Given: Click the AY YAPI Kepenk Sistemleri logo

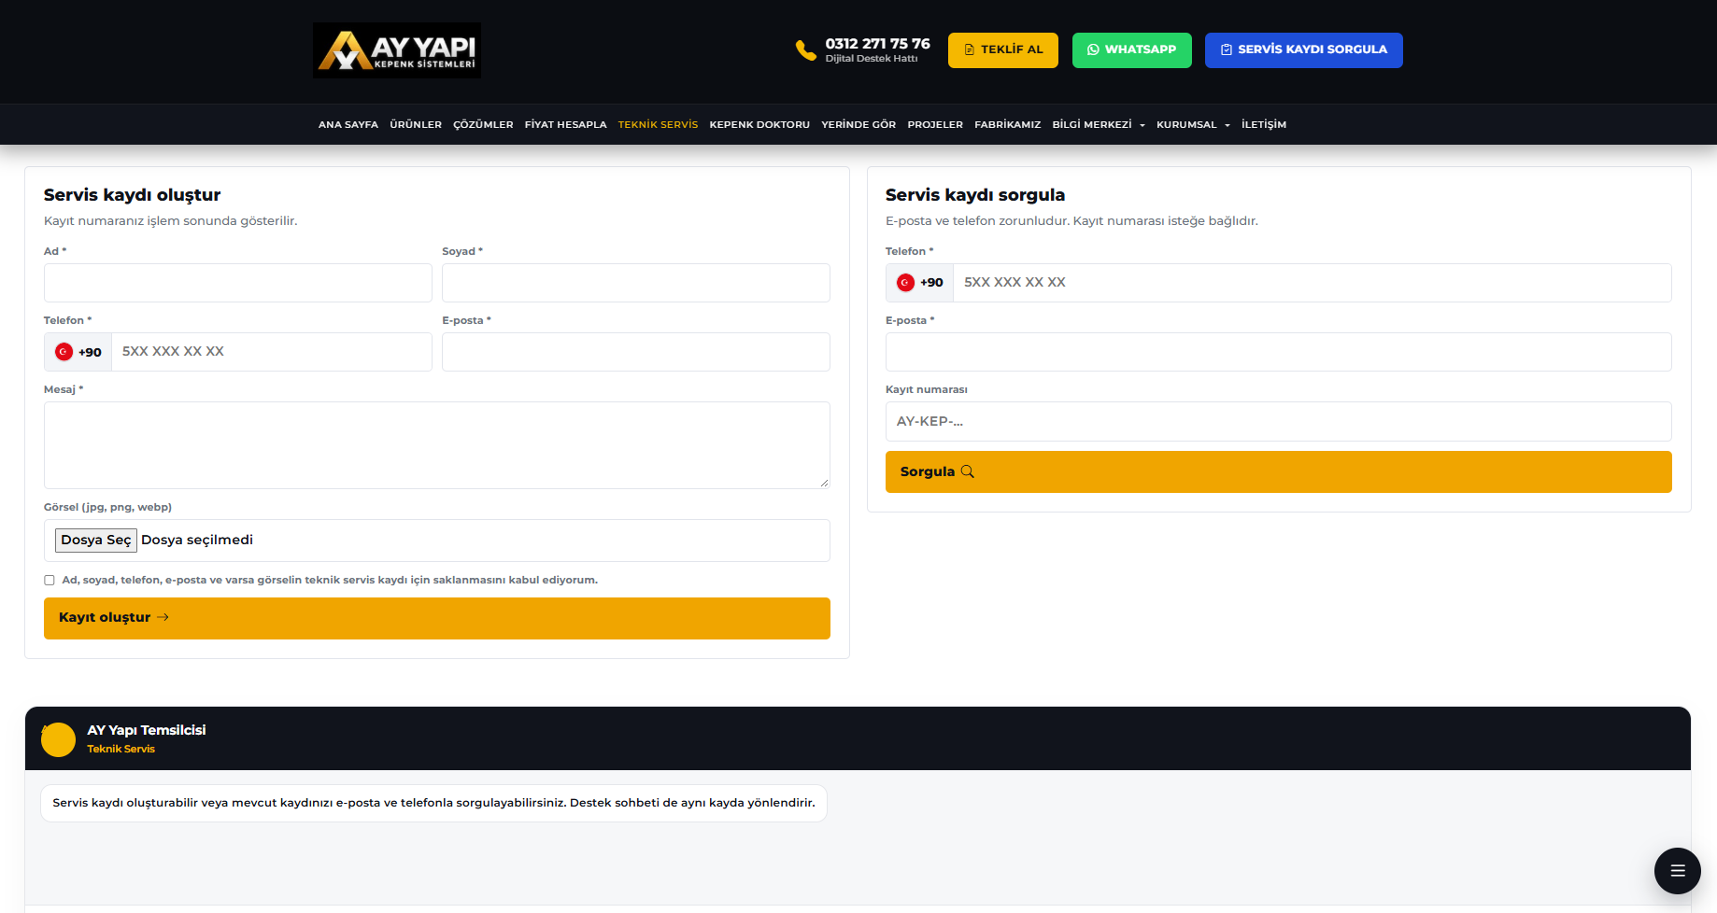Looking at the screenshot, I should 397,50.
